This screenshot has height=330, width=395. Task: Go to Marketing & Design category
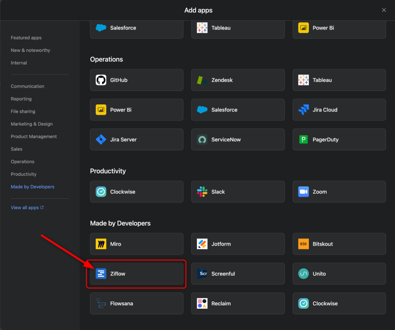click(32, 124)
